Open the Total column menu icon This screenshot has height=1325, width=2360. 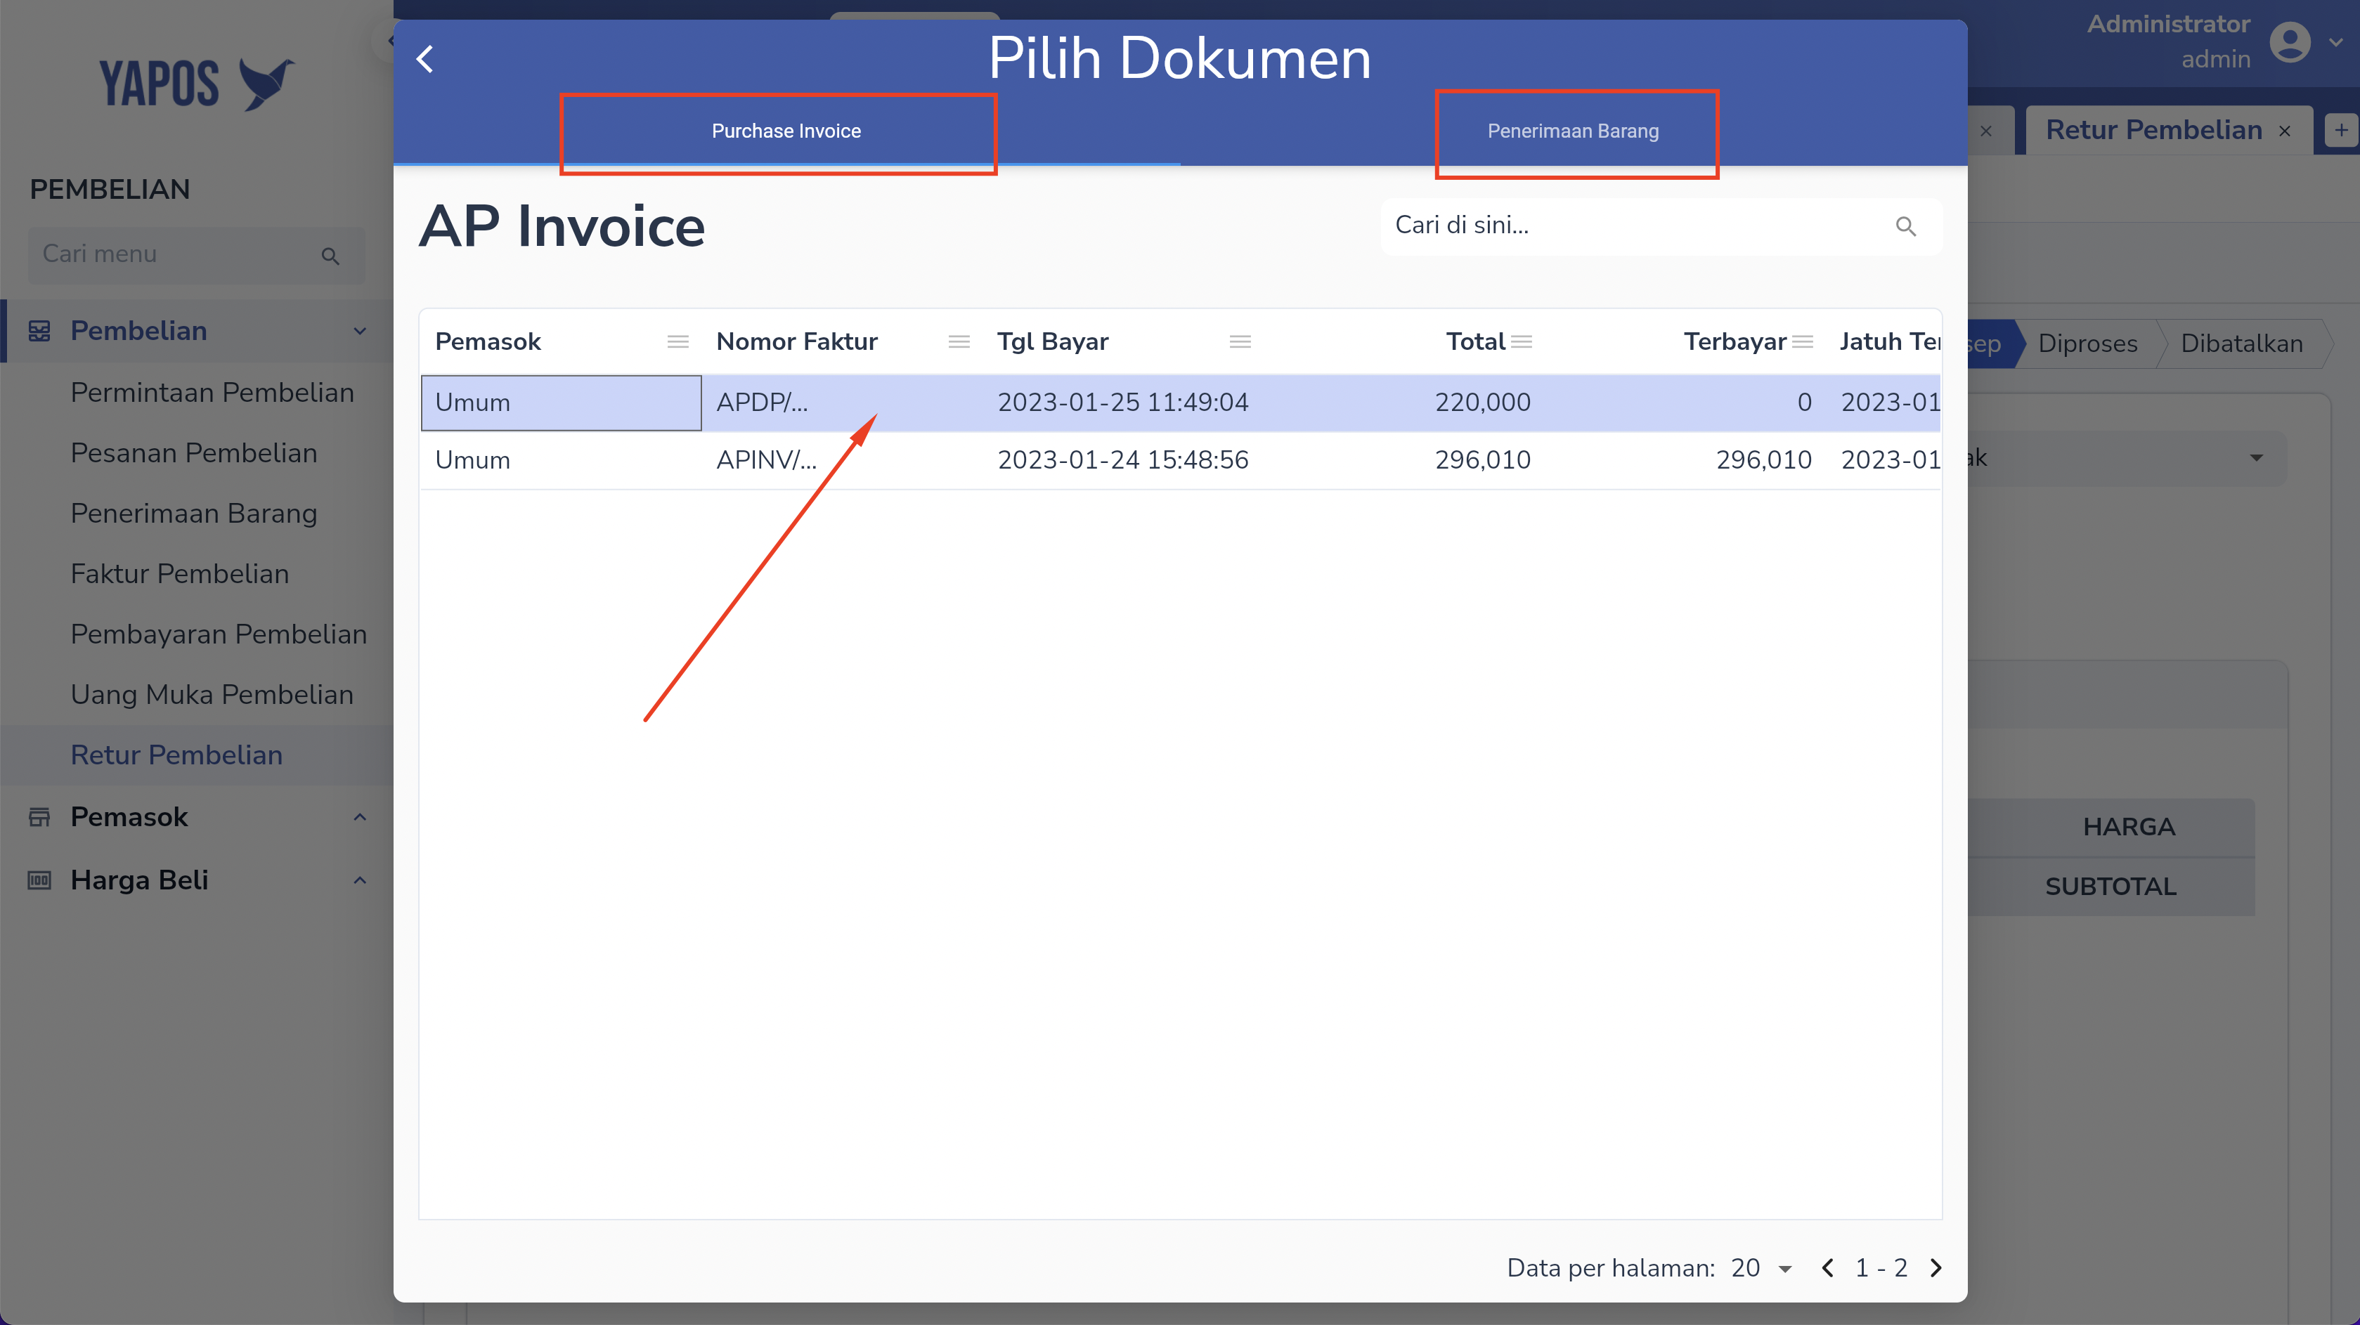pyautogui.click(x=1522, y=341)
